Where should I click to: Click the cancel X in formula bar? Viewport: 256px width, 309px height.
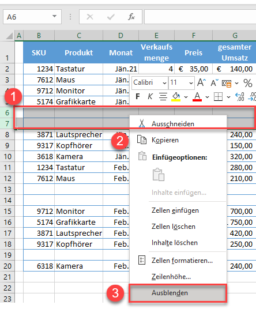point(90,17)
